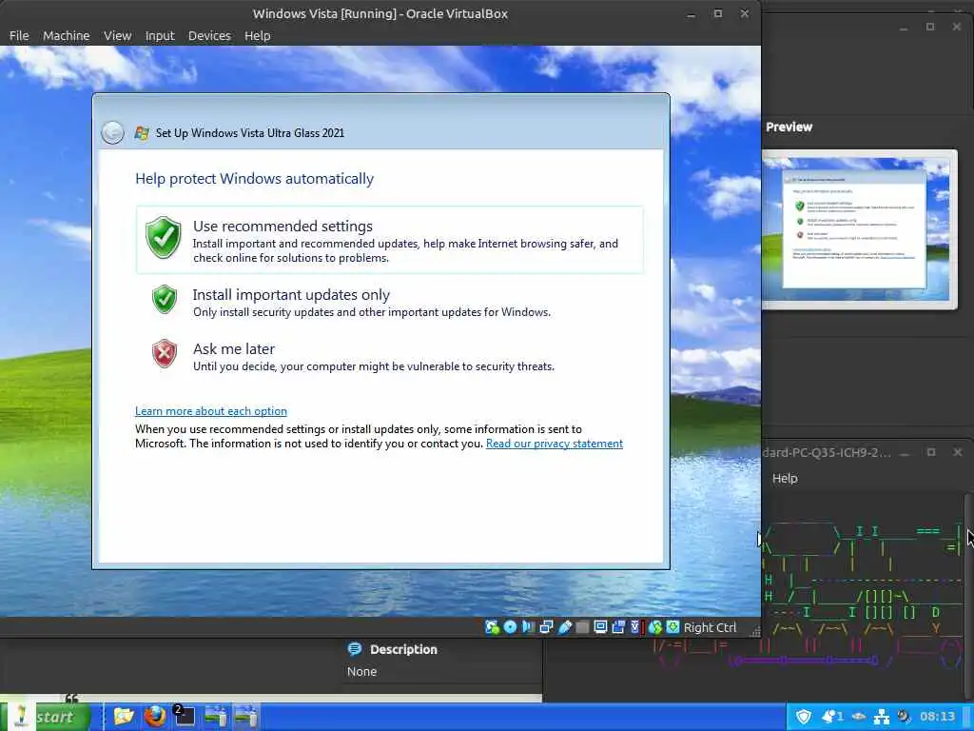Click the CPU virtualization status icon

click(636, 627)
